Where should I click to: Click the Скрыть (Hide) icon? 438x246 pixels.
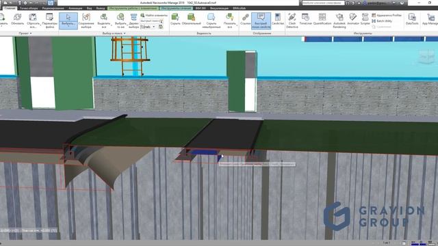[x=175, y=17]
